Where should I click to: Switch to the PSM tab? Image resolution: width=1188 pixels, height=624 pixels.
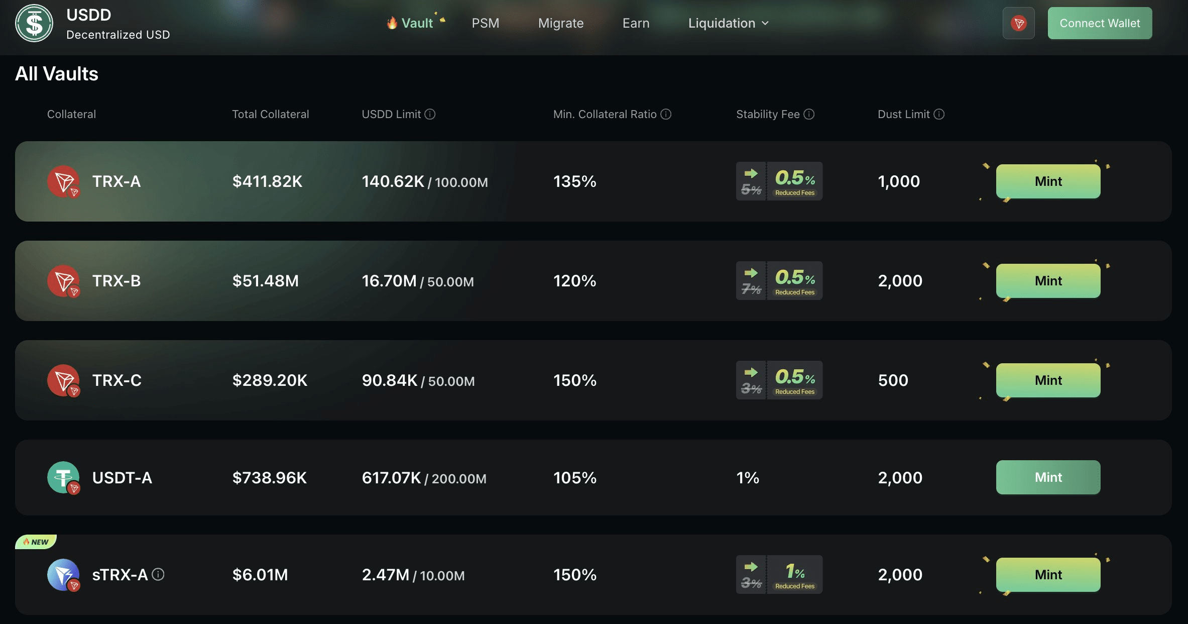pos(485,23)
